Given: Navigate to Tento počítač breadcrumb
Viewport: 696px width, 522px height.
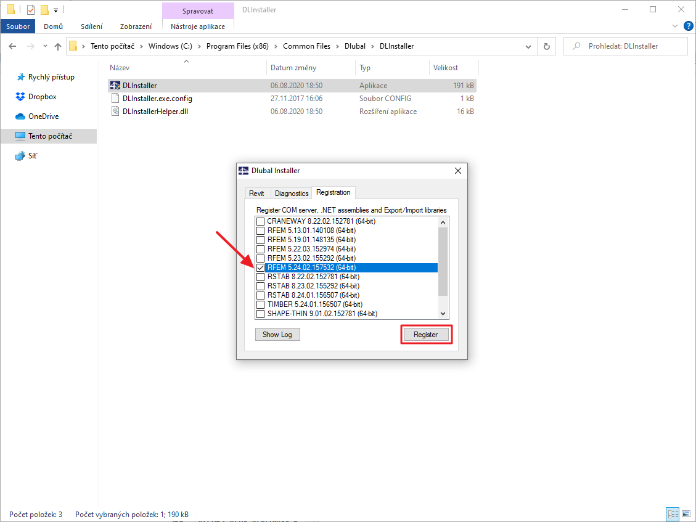Looking at the screenshot, I should [x=112, y=46].
